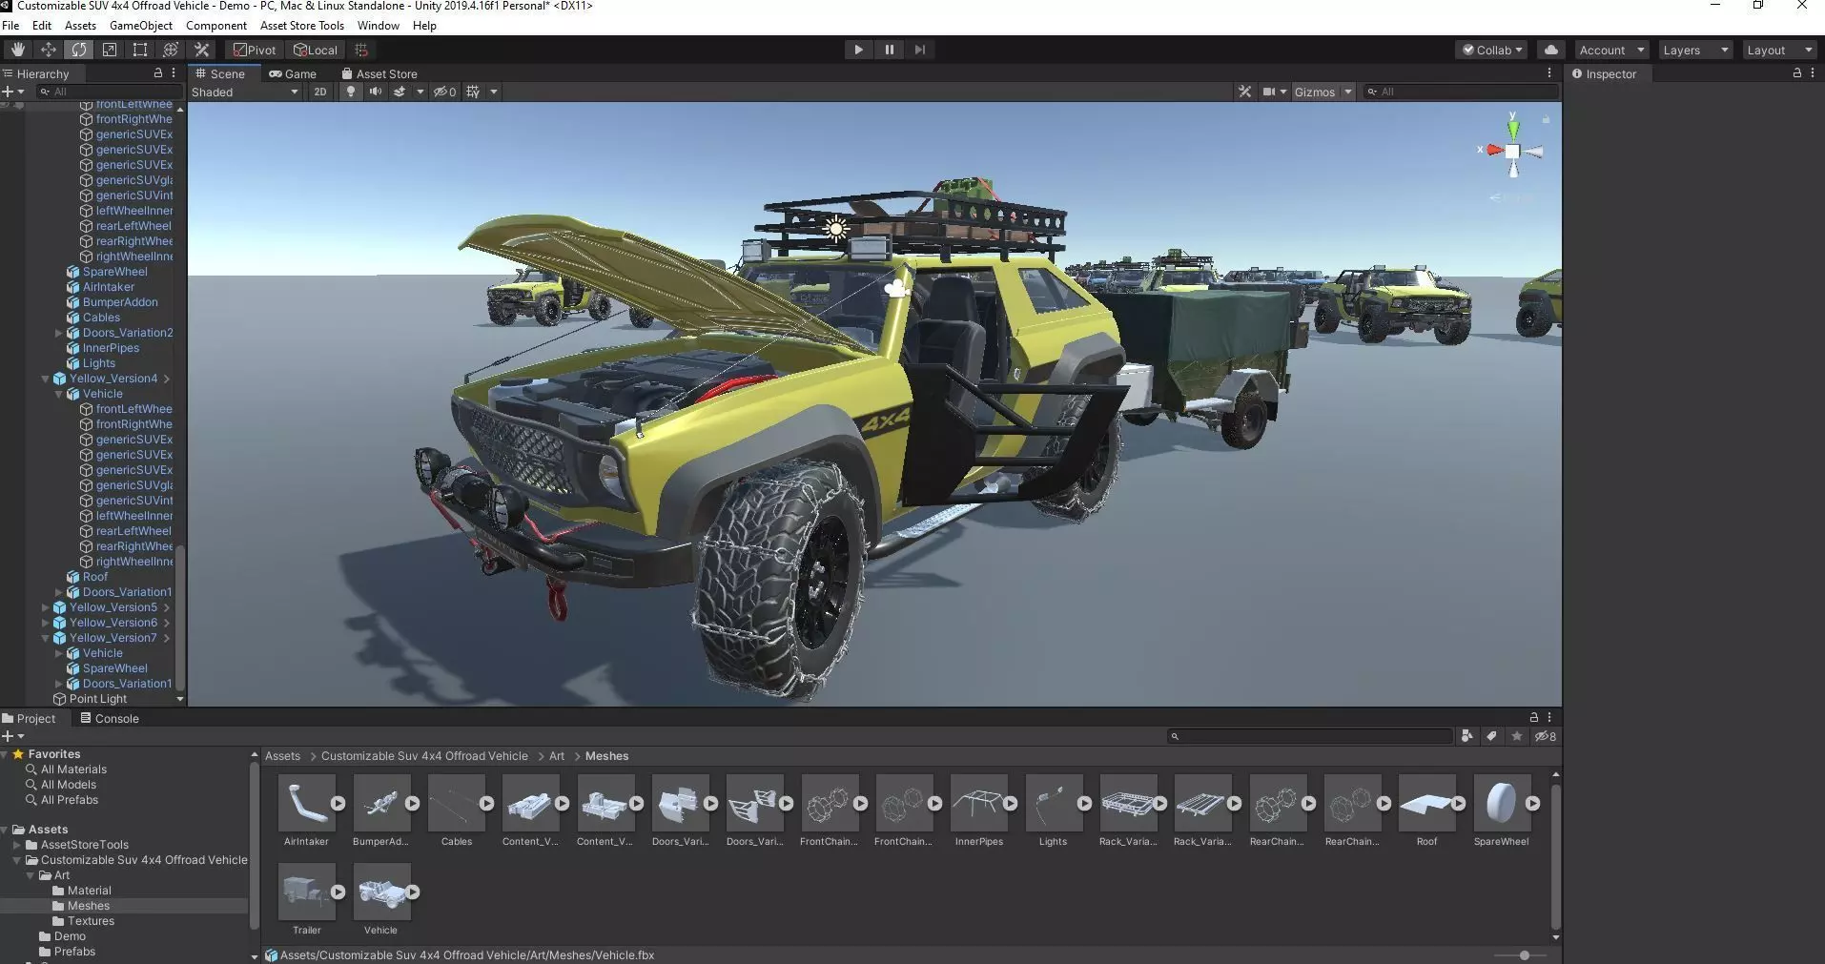This screenshot has width=1825, height=964.
Task: Lock the Inspector panel
Action: pos(1796,73)
